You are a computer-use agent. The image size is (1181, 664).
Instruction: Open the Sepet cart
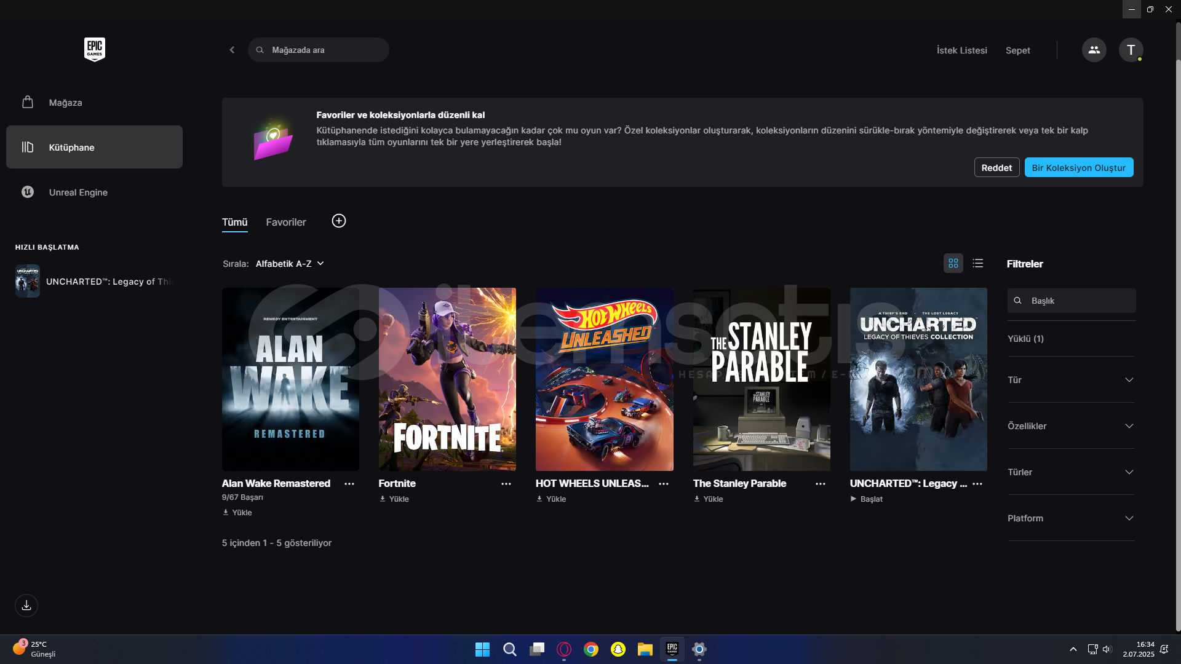(x=1018, y=50)
